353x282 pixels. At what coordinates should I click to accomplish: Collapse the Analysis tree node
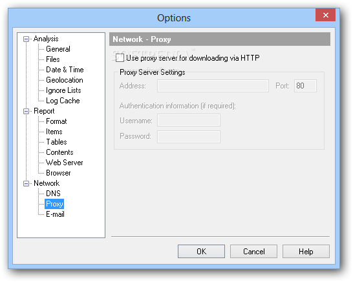tap(26, 39)
